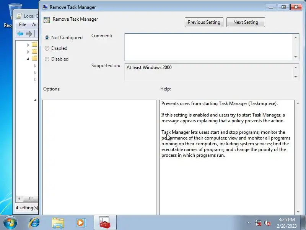The height and width of the screenshot is (230, 306).
Task: Click the network status tray icon
Action: coord(258,223)
